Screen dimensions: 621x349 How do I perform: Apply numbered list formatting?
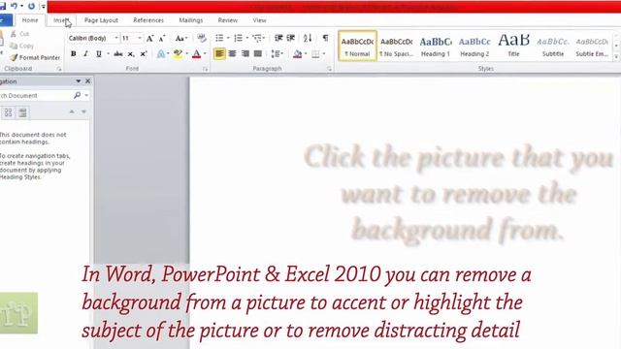pyautogui.click(x=238, y=38)
